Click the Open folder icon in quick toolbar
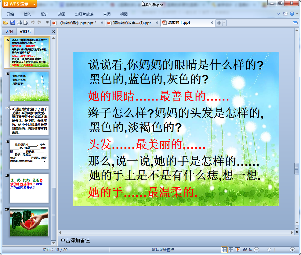The width and height of the screenshot is (301, 255). click(x=5, y=23)
